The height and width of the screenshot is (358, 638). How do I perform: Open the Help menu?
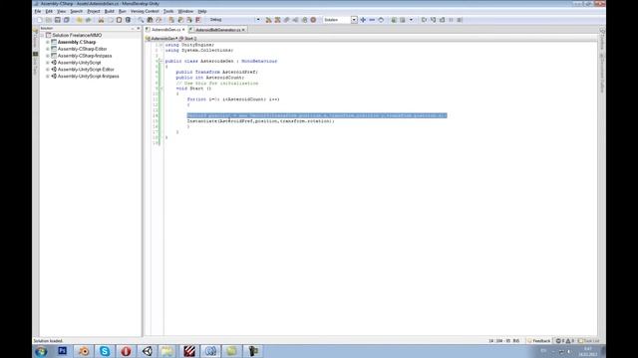(x=201, y=11)
